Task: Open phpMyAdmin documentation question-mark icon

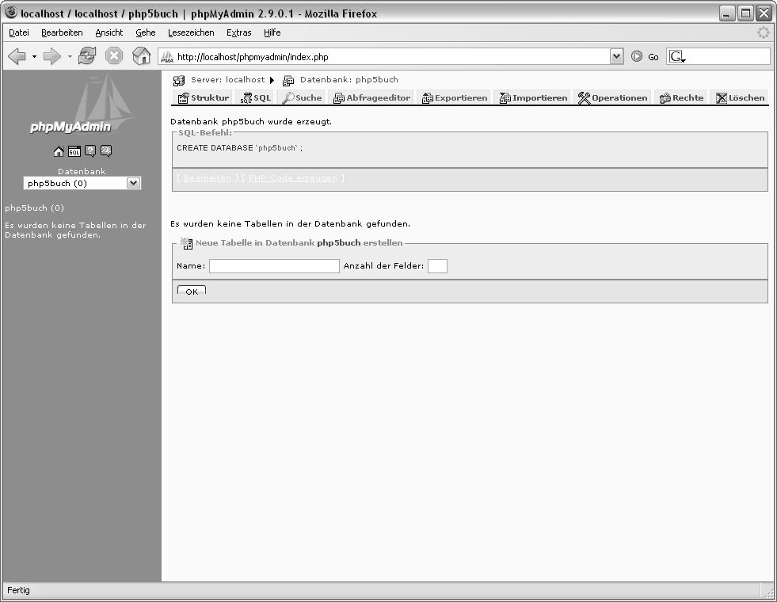Action: 90,152
